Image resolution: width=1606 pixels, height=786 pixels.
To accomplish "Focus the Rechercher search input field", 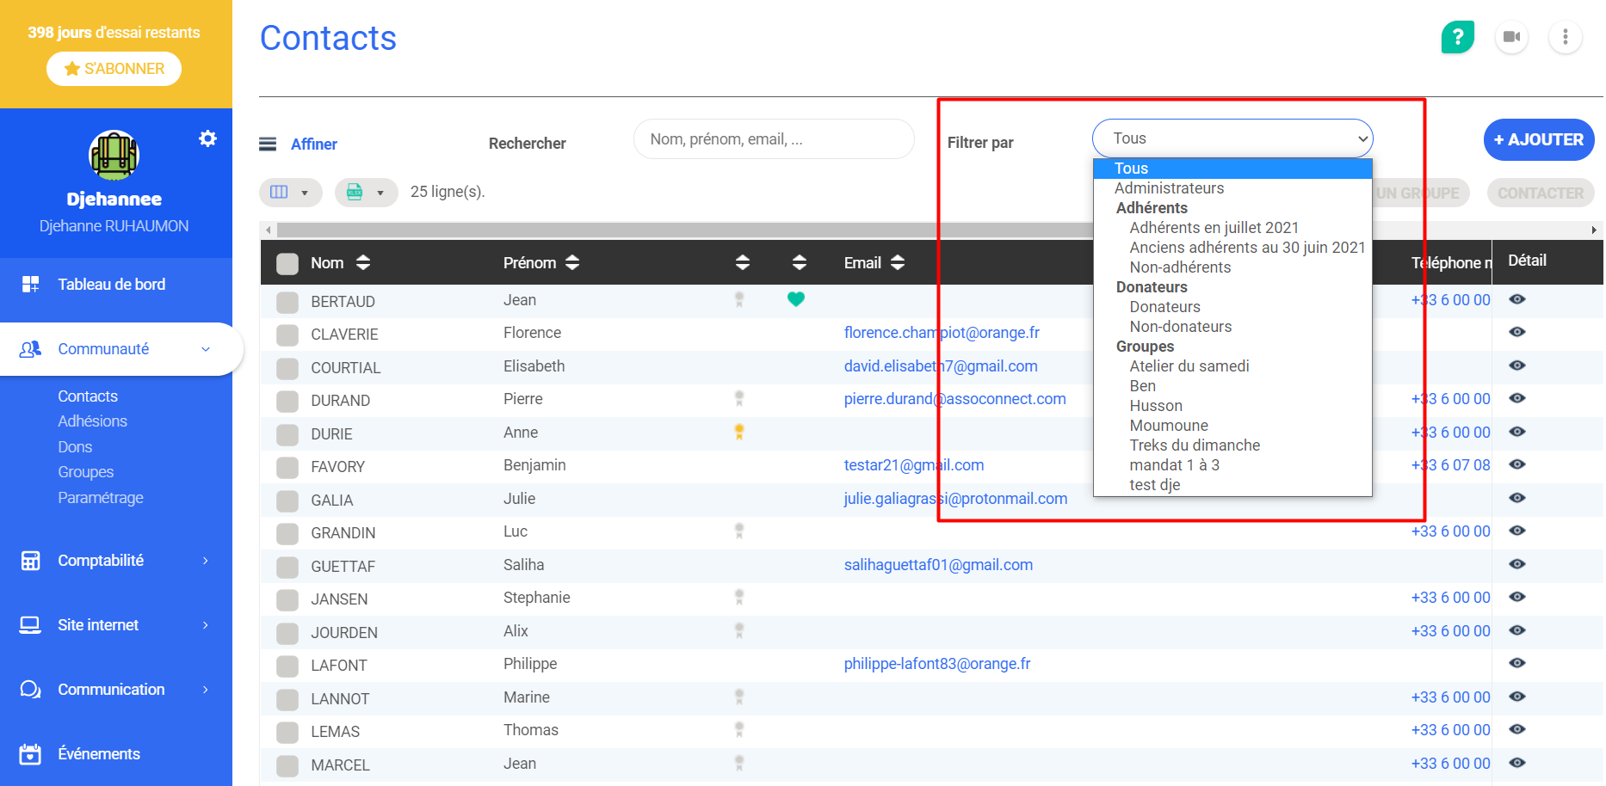I will point(773,139).
